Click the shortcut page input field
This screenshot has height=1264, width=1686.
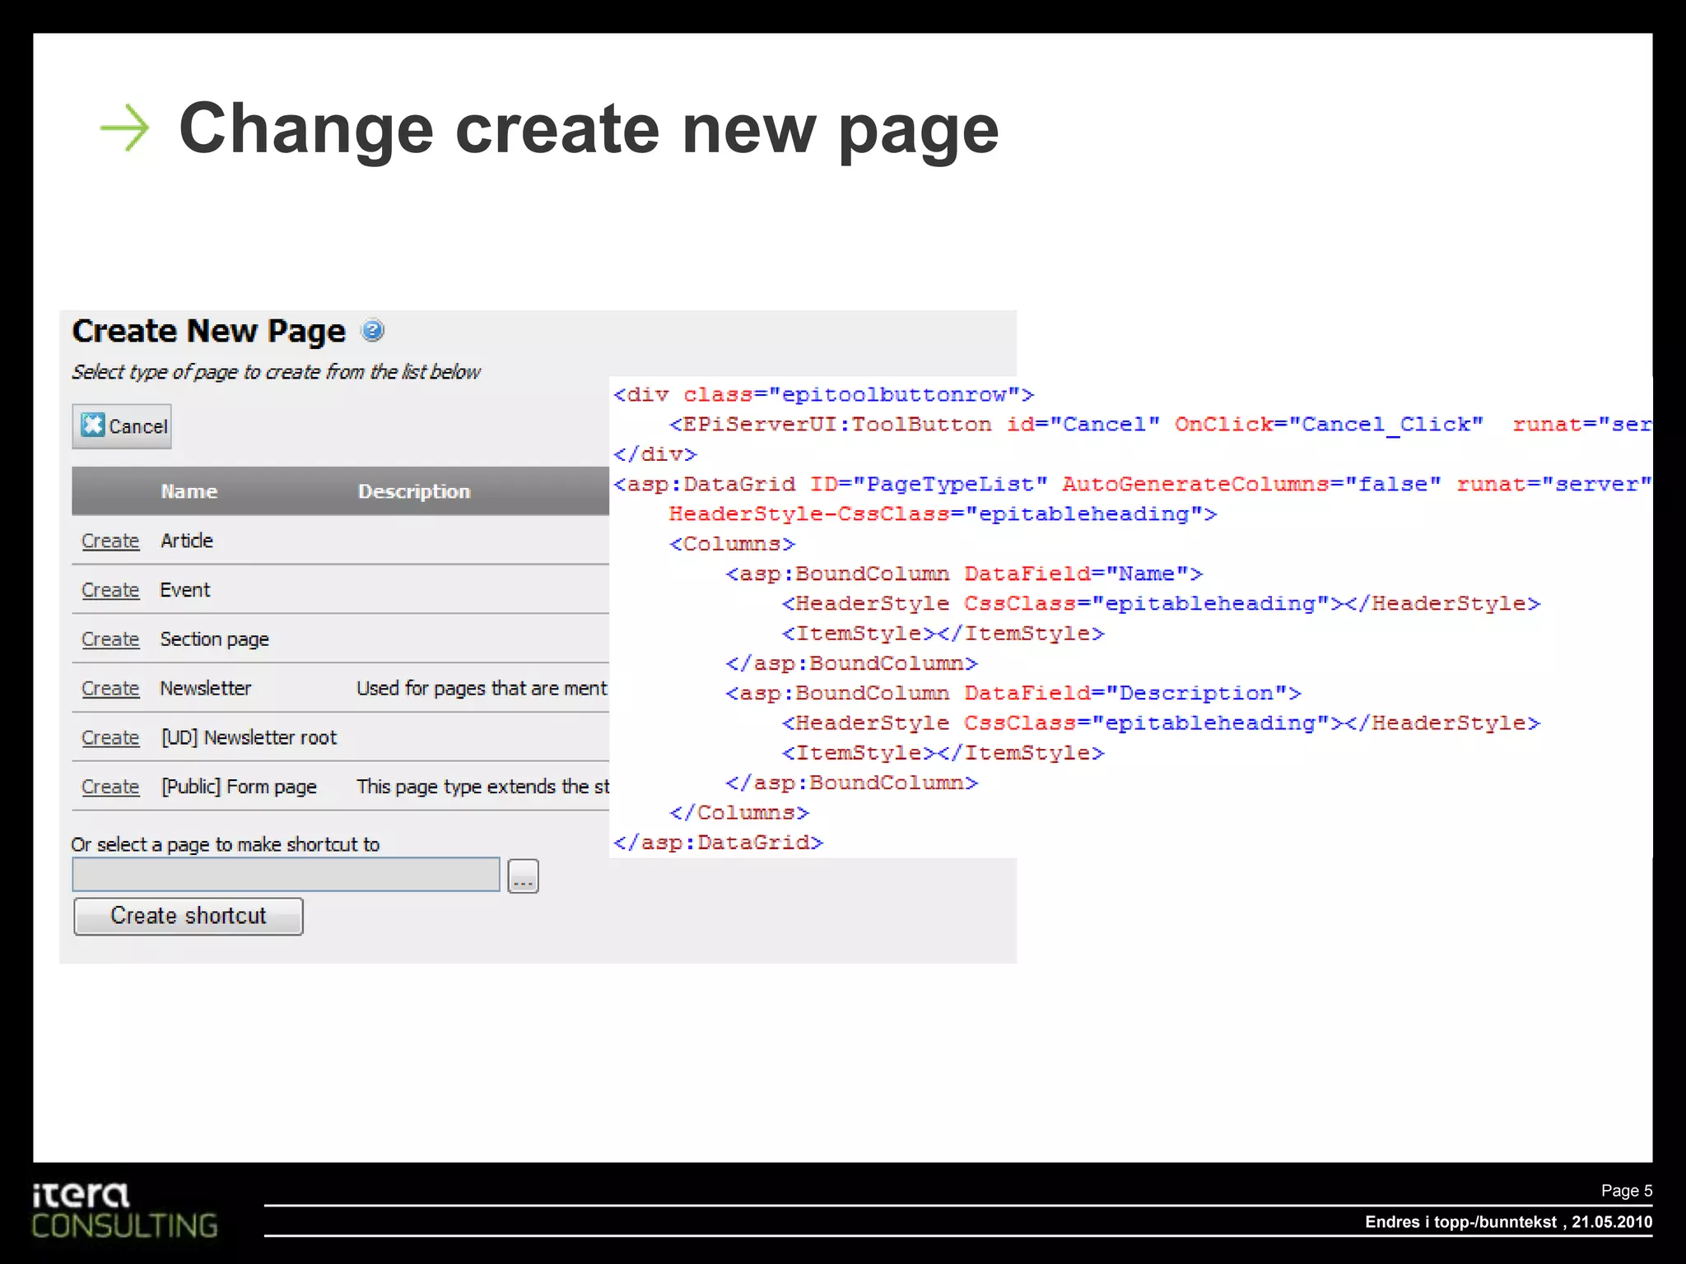286,874
